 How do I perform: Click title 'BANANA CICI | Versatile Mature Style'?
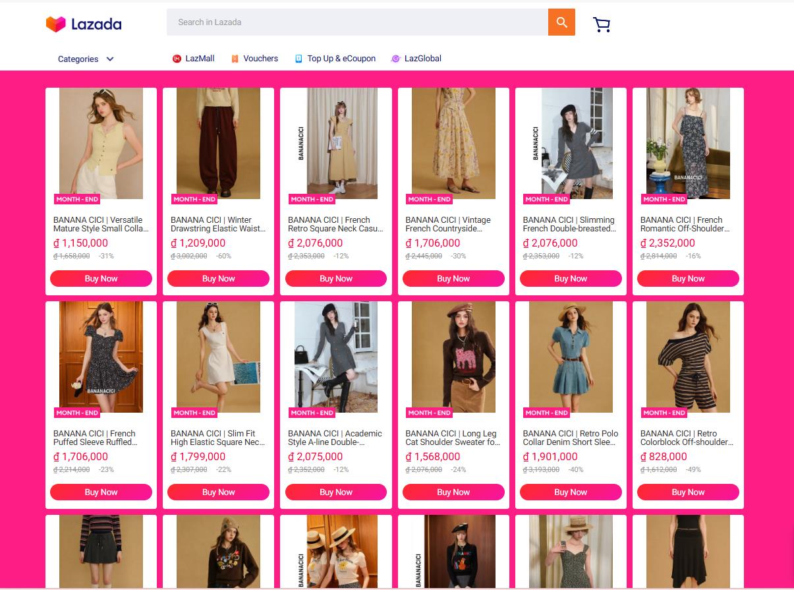101,225
